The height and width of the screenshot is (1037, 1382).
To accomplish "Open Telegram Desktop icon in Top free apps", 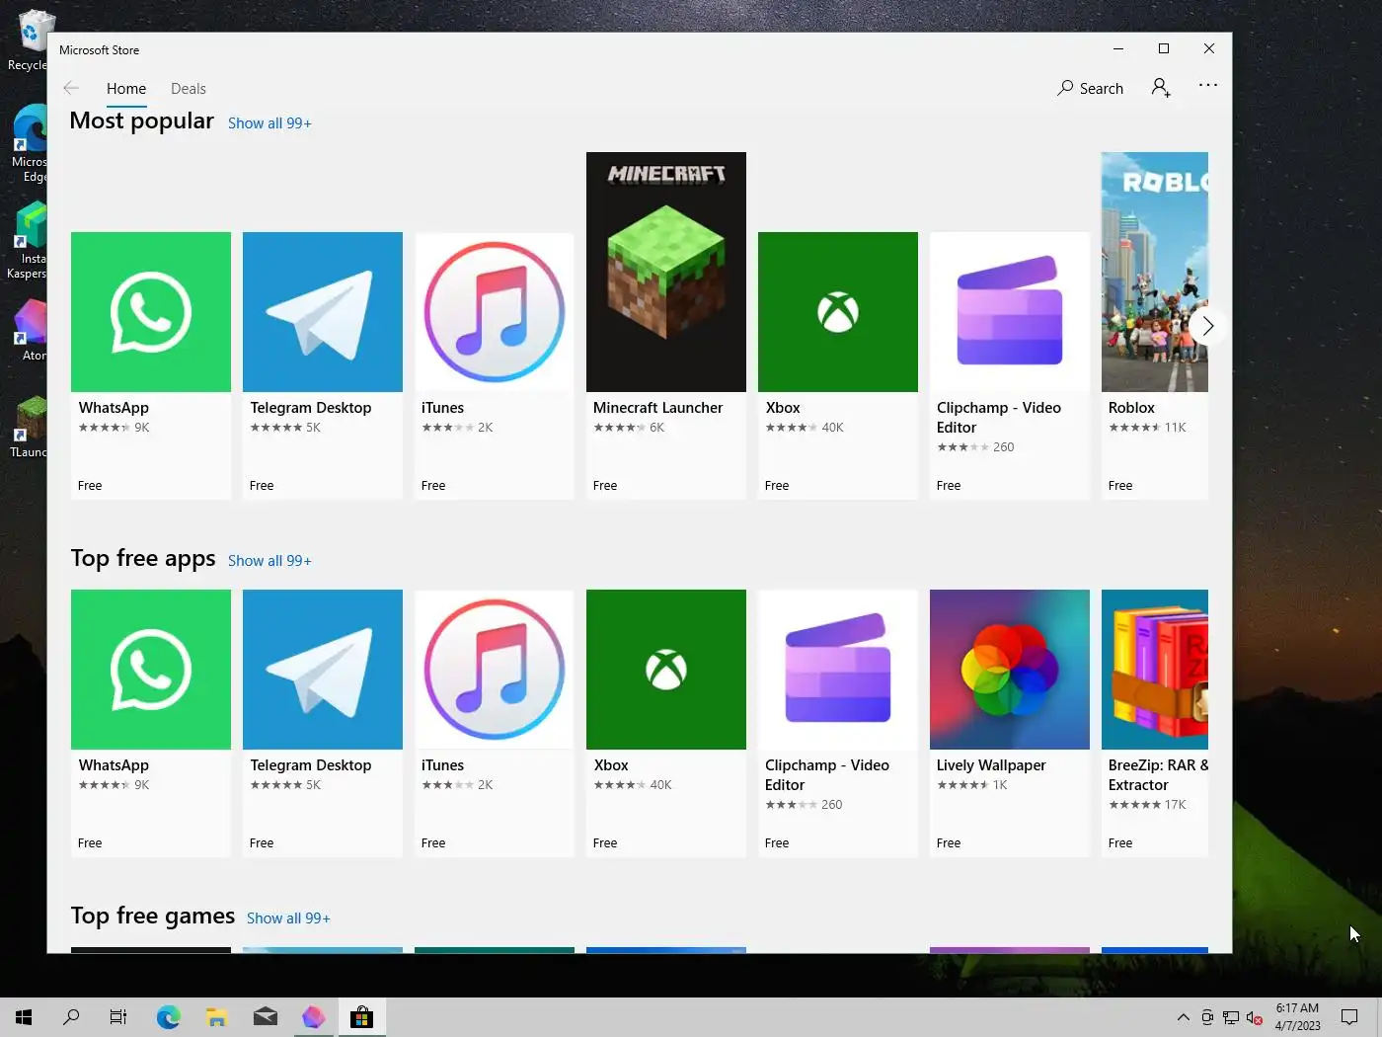I will tap(323, 670).
